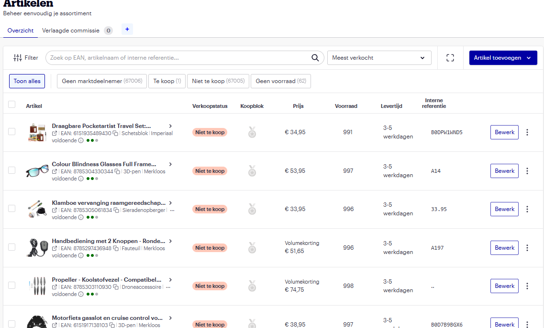Screen dimensions: 544x328
Task: Click Koopblok medal for Draagbare Pocketartist
Action: (x=252, y=132)
